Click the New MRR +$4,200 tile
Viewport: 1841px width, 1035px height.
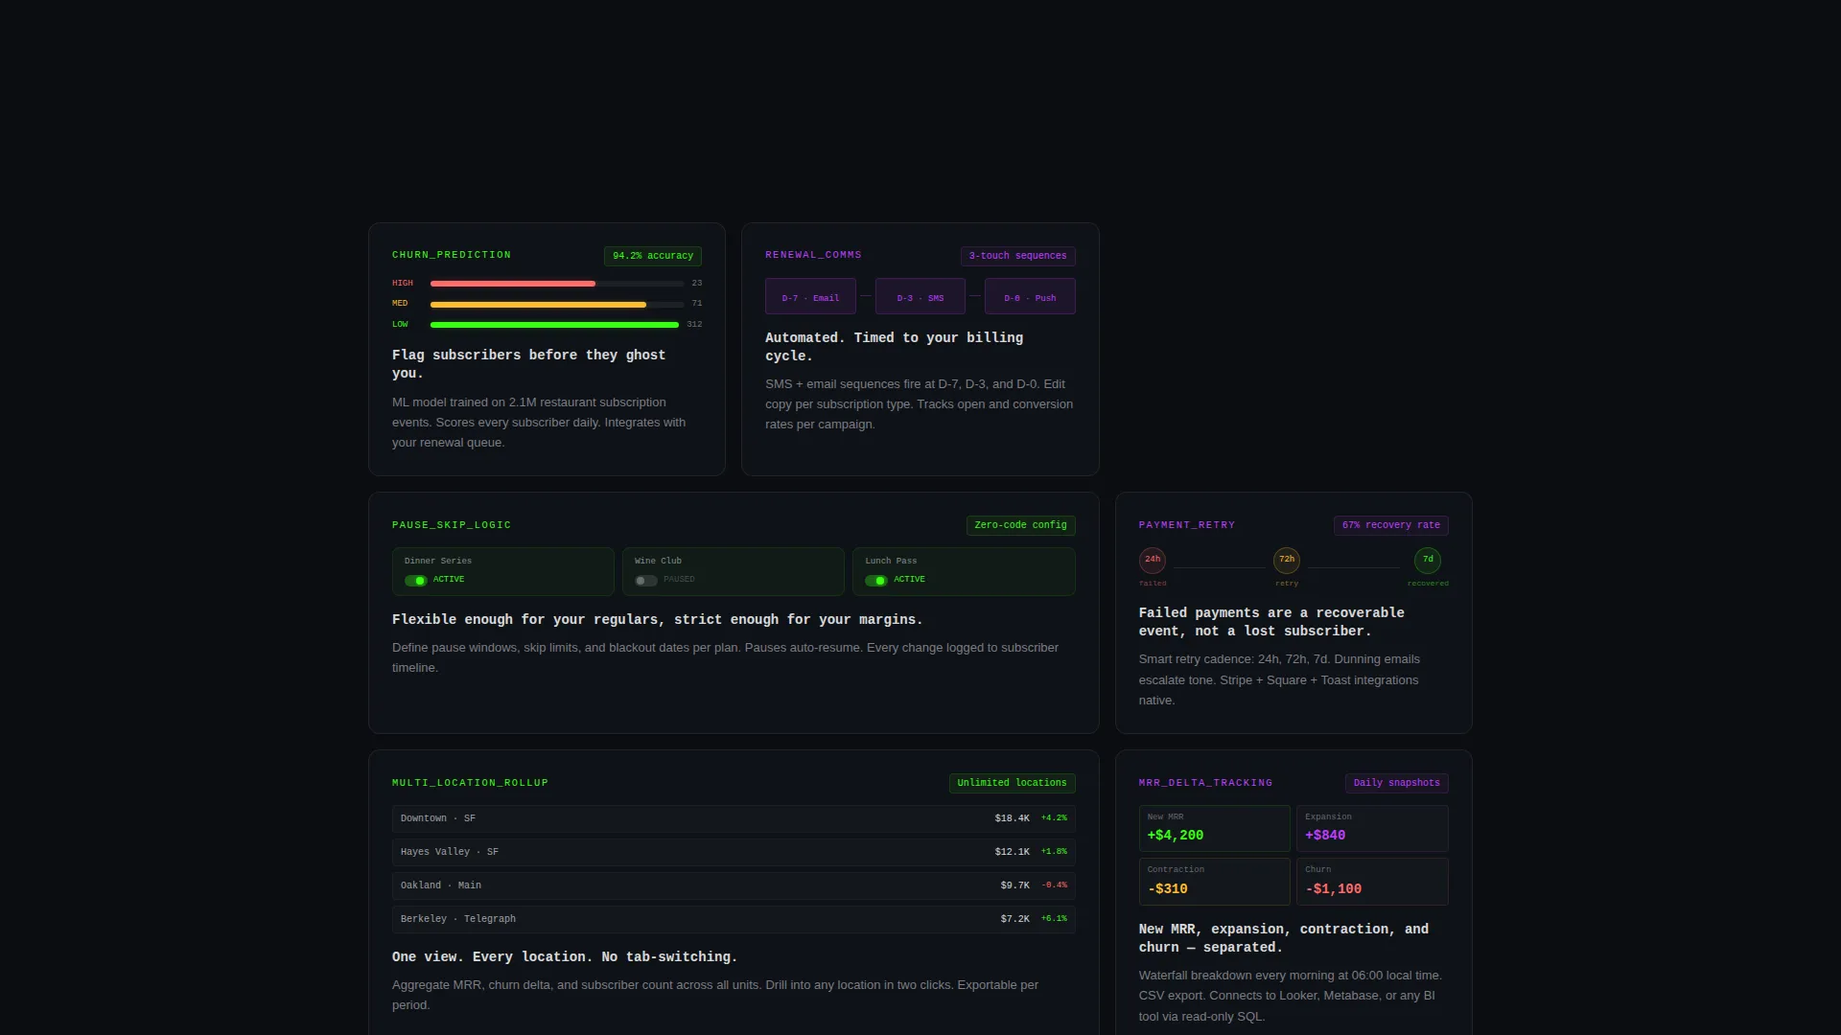click(x=1214, y=828)
